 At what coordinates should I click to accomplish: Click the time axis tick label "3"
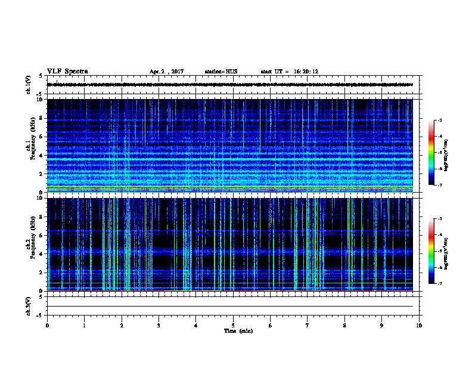[159, 325]
